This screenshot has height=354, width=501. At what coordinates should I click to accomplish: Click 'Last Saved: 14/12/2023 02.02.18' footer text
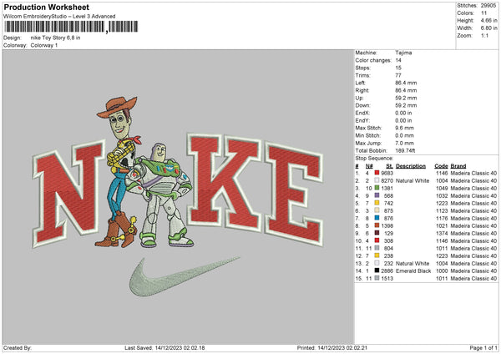tap(164, 347)
